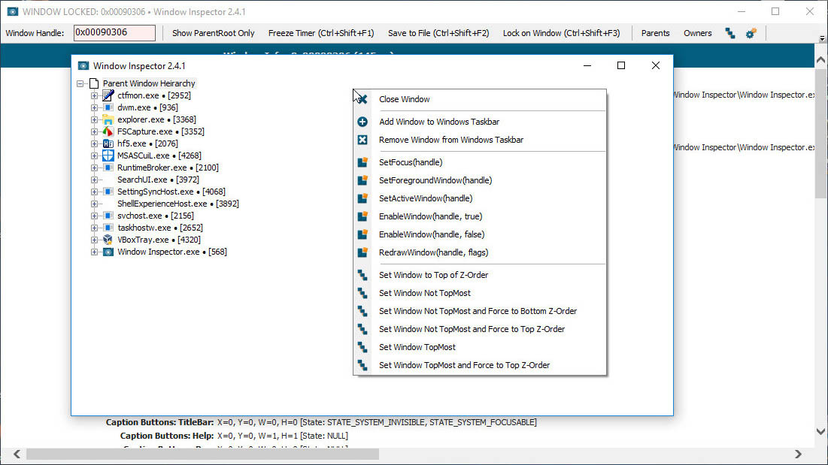Click the hf5.exe icon in the tree
The height and width of the screenshot is (465, 828).
(108, 143)
